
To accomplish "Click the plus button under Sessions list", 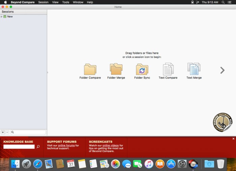I will tap(3, 132).
